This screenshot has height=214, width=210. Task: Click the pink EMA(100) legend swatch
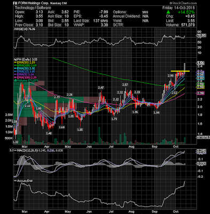click(15, 78)
